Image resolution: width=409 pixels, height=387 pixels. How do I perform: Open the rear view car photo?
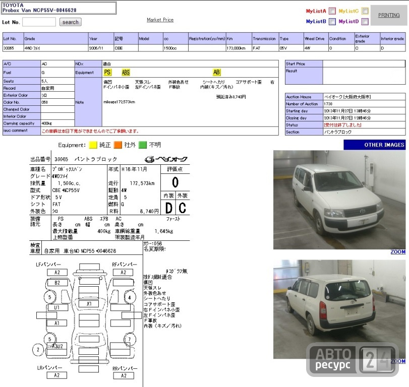pyautogui.click(x=339, y=309)
